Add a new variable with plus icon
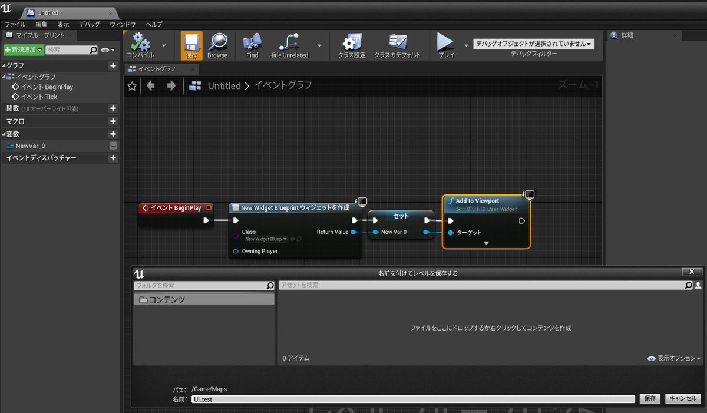This screenshot has width=707, height=413. click(113, 134)
